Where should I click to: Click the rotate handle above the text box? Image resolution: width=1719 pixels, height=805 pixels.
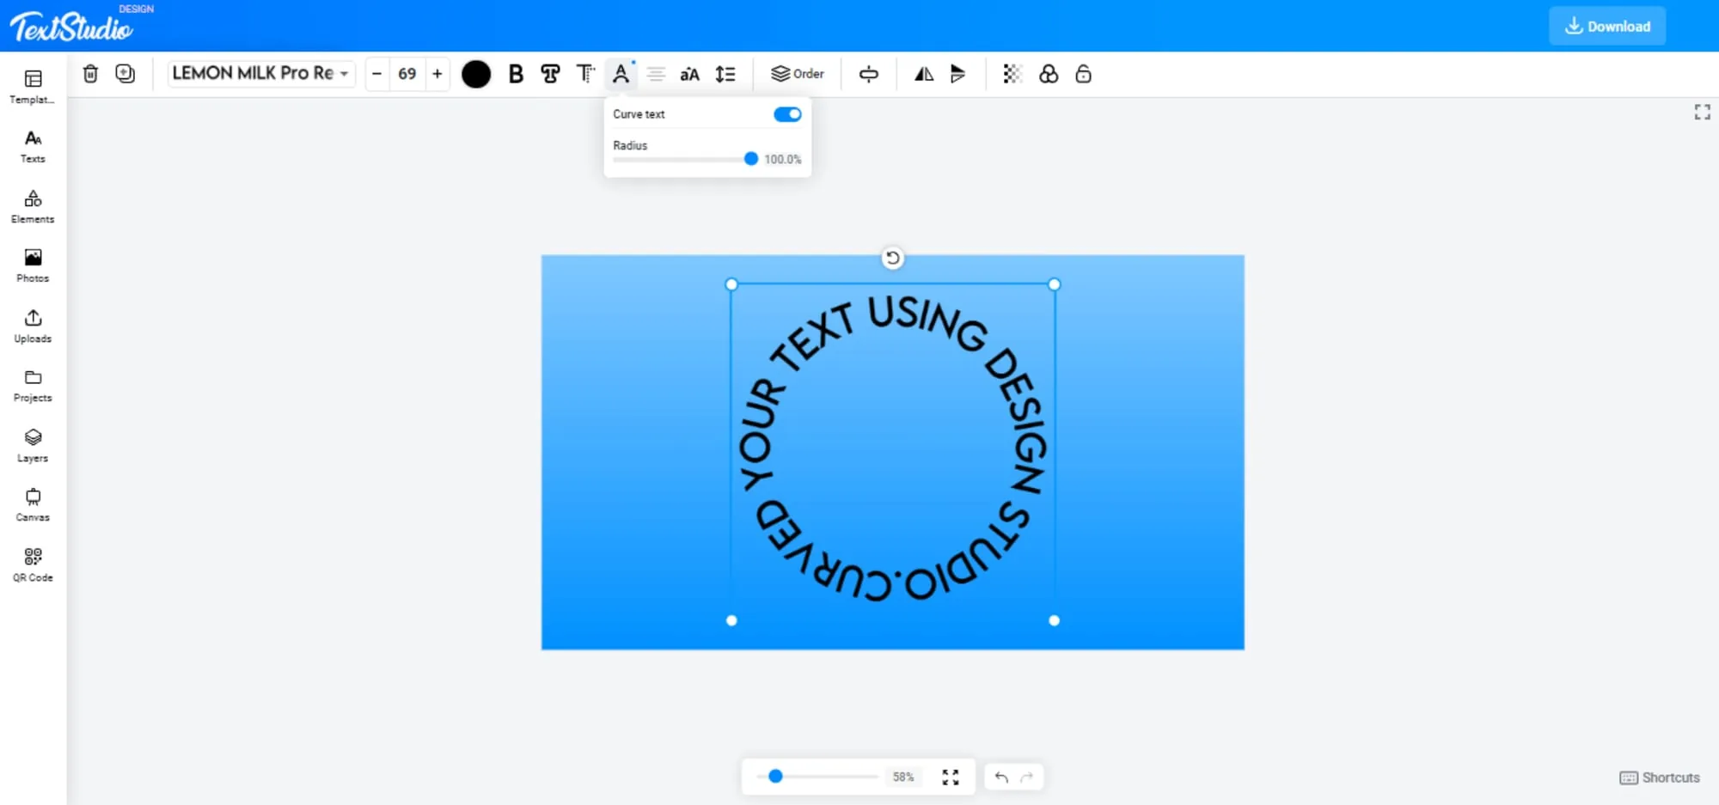[x=893, y=258]
